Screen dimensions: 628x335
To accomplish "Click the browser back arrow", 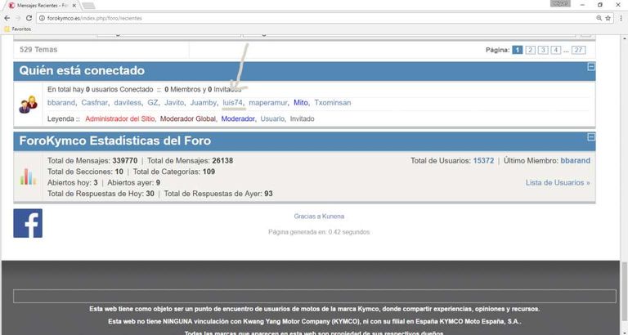I will [7, 18].
